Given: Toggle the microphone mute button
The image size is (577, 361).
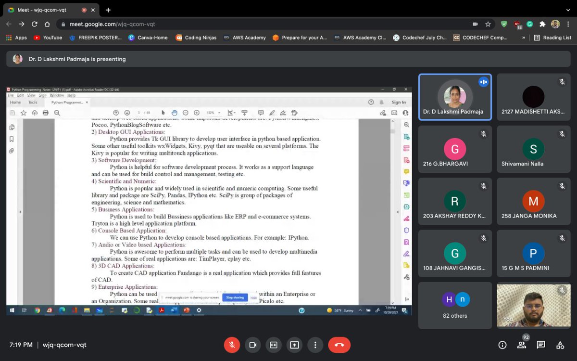Looking at the screenshot, I should [x=232, y=345].
